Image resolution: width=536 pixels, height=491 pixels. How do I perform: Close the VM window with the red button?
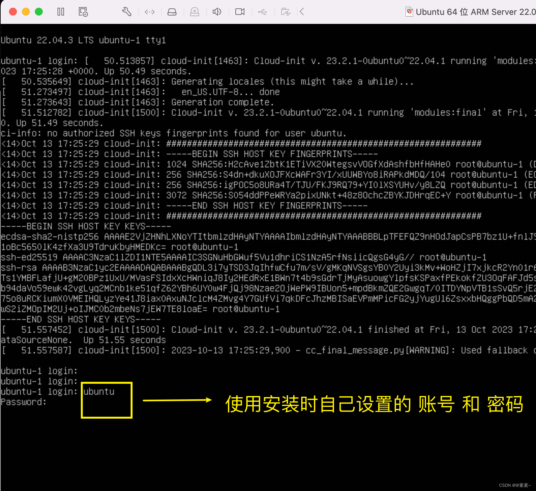pos(13,12)
